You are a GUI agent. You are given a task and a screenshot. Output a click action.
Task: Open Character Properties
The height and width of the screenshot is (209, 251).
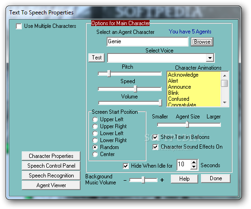(x=51, y=156)
